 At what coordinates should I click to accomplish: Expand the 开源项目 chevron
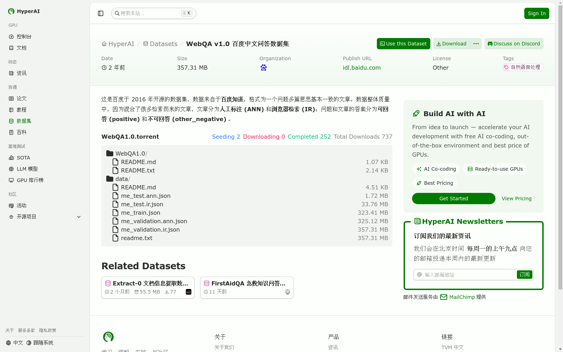pos(79,217)
